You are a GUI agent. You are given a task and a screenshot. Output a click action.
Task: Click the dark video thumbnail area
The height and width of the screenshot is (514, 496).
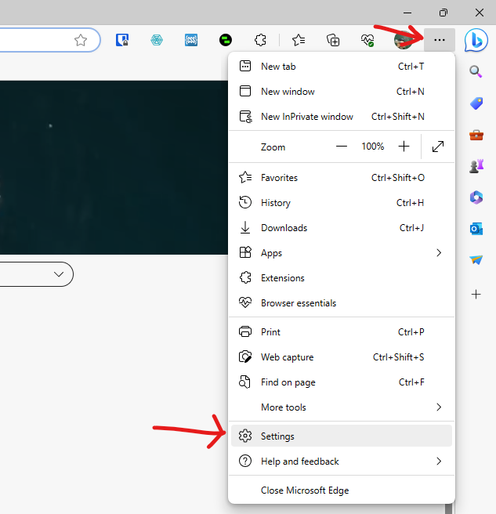(114, 168)
